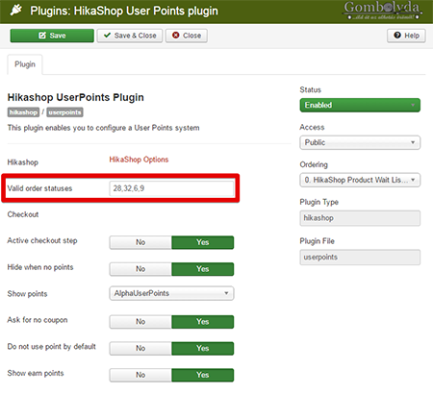433x395 pixels.
Task: Click Save & Close button
Action: [130, 36]
